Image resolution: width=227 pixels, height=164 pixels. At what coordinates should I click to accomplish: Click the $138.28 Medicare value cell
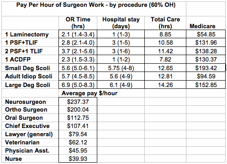[x=206, y=51]
